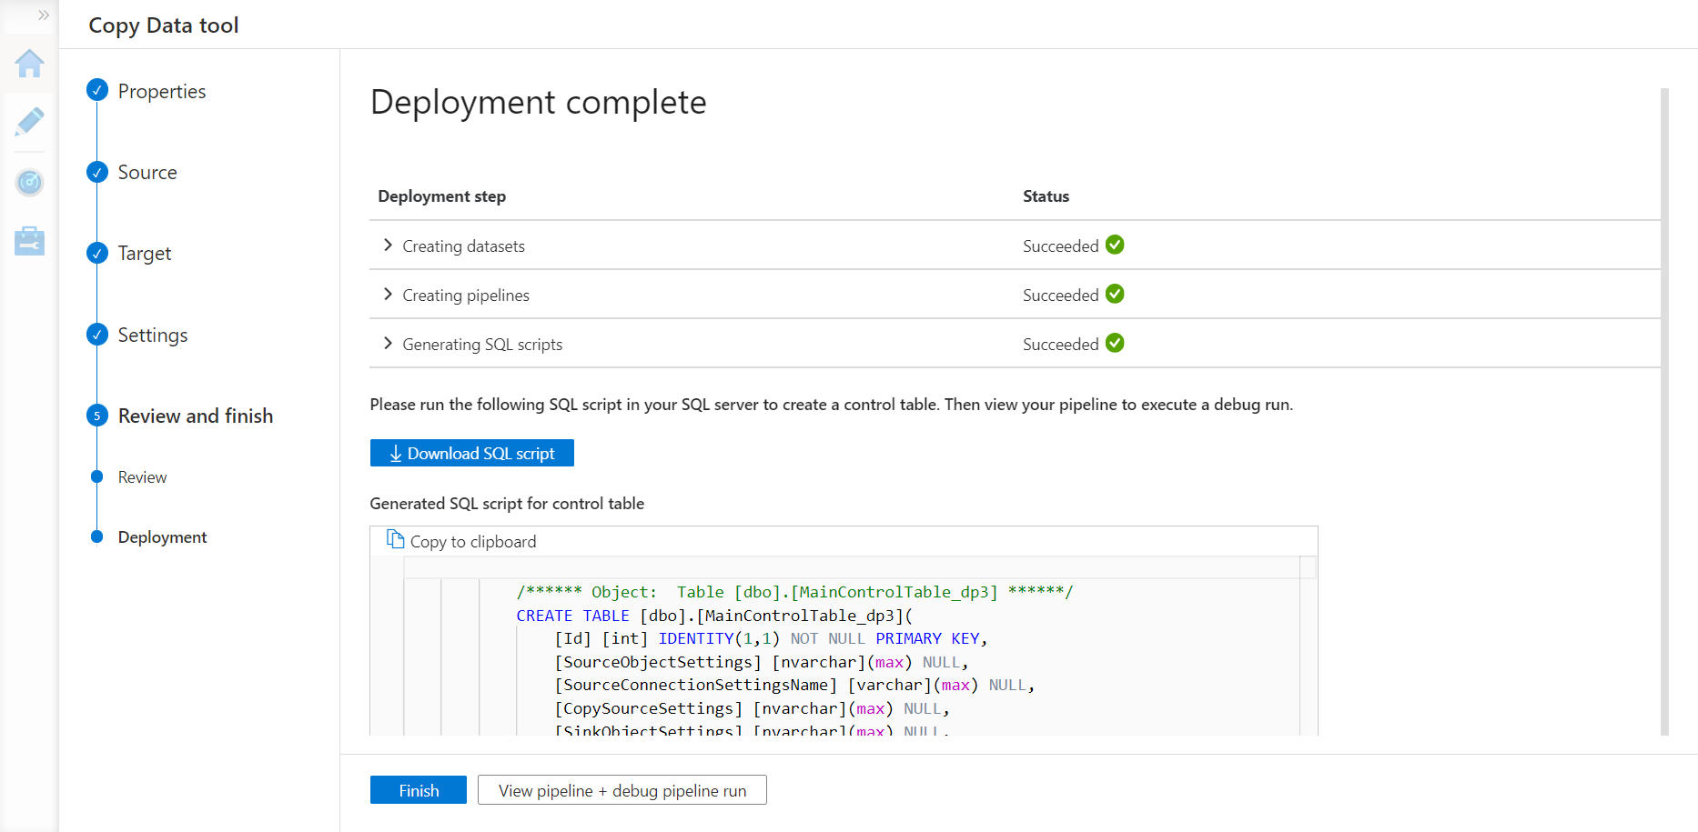Go to the Source step
Viewport: 1698px width, 832px height.
coord(147,173)
